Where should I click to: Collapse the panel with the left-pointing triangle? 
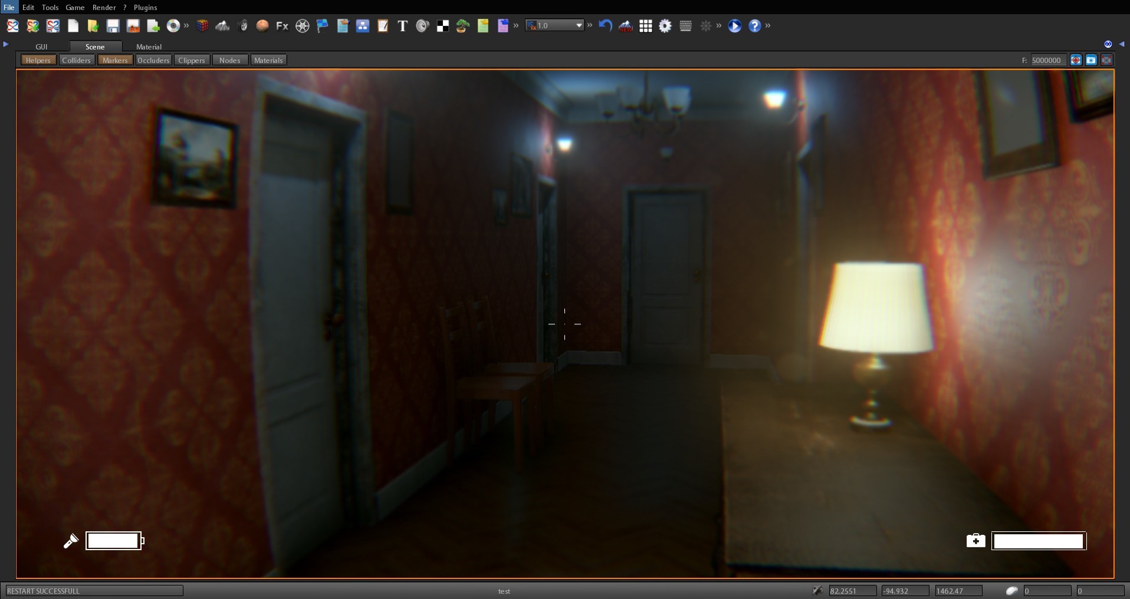pyautogui.click(x=1121, y=44)
